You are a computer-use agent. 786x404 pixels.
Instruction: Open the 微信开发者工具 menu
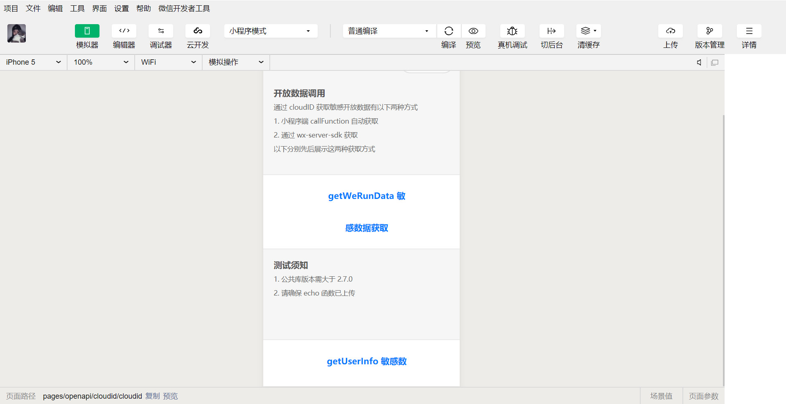click(184, 9)
